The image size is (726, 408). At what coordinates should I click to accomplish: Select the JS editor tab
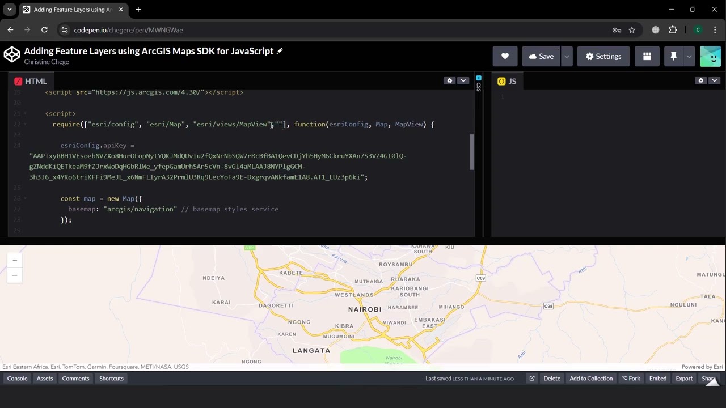[x=507, y=81]
